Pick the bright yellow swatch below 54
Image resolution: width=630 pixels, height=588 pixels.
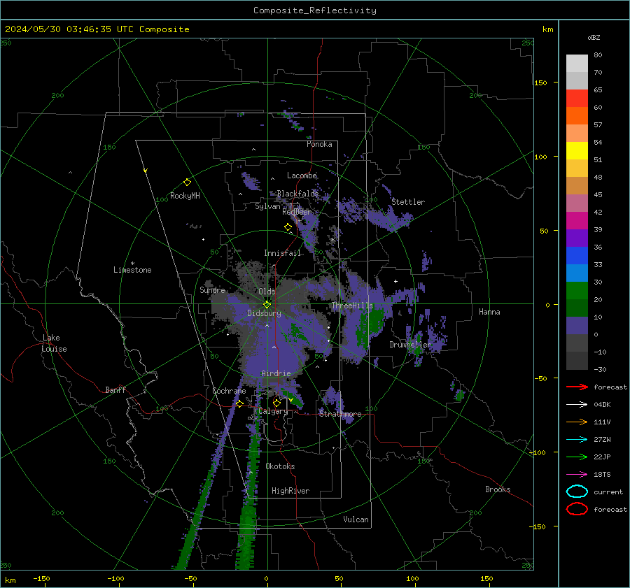[577, 150]
